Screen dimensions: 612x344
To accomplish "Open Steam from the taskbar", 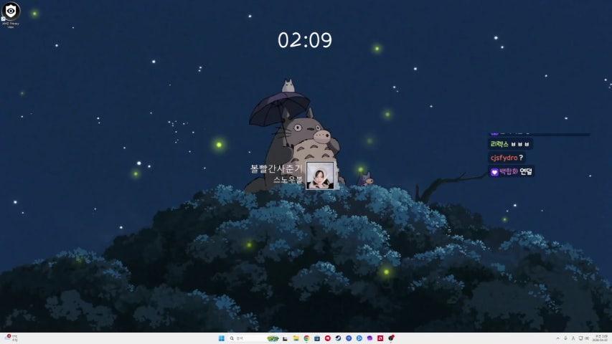I will [x=338, y=338].
